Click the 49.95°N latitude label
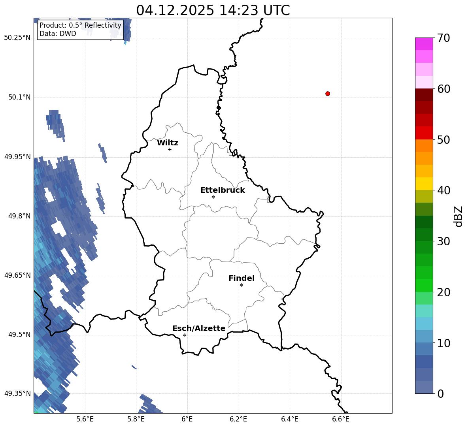This screenshot has height=427, width=468. 17,156
